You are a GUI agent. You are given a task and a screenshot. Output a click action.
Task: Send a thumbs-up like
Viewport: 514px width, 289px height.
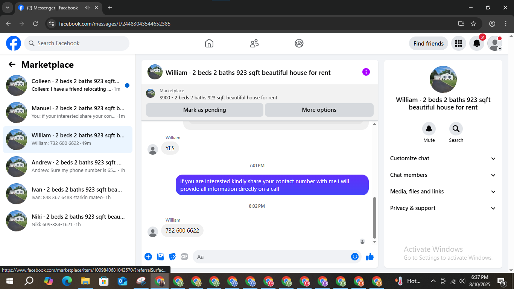pyautogui.click(x=370, y=257)
